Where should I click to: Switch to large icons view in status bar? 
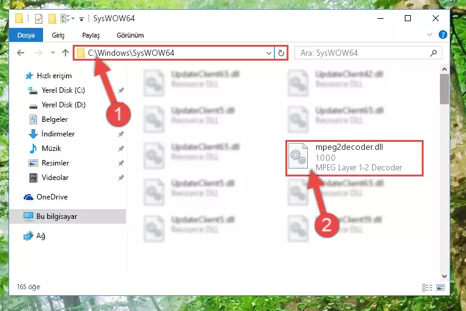click(441, 287)
